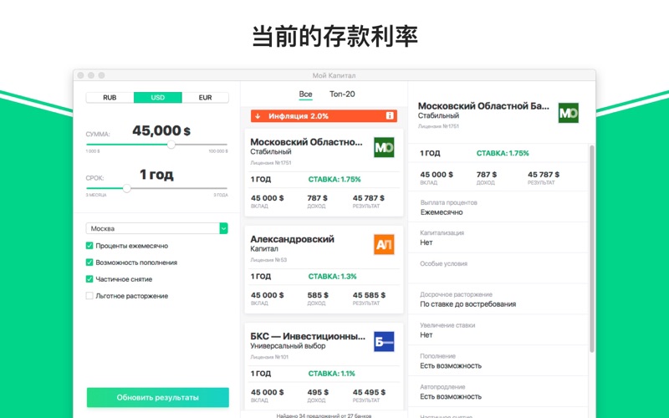This screenshot has height=418, width=669.
Task: Select the RUB currency segment
Action: point(110,97)
